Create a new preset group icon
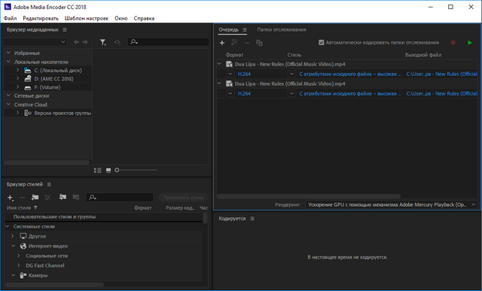 pyautogui.click(x=35, y=197)
